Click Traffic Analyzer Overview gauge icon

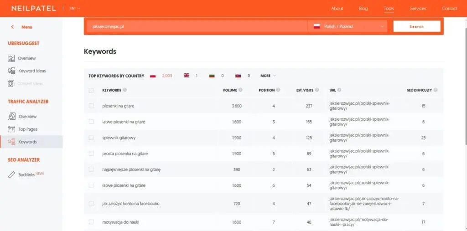point(11,116)
